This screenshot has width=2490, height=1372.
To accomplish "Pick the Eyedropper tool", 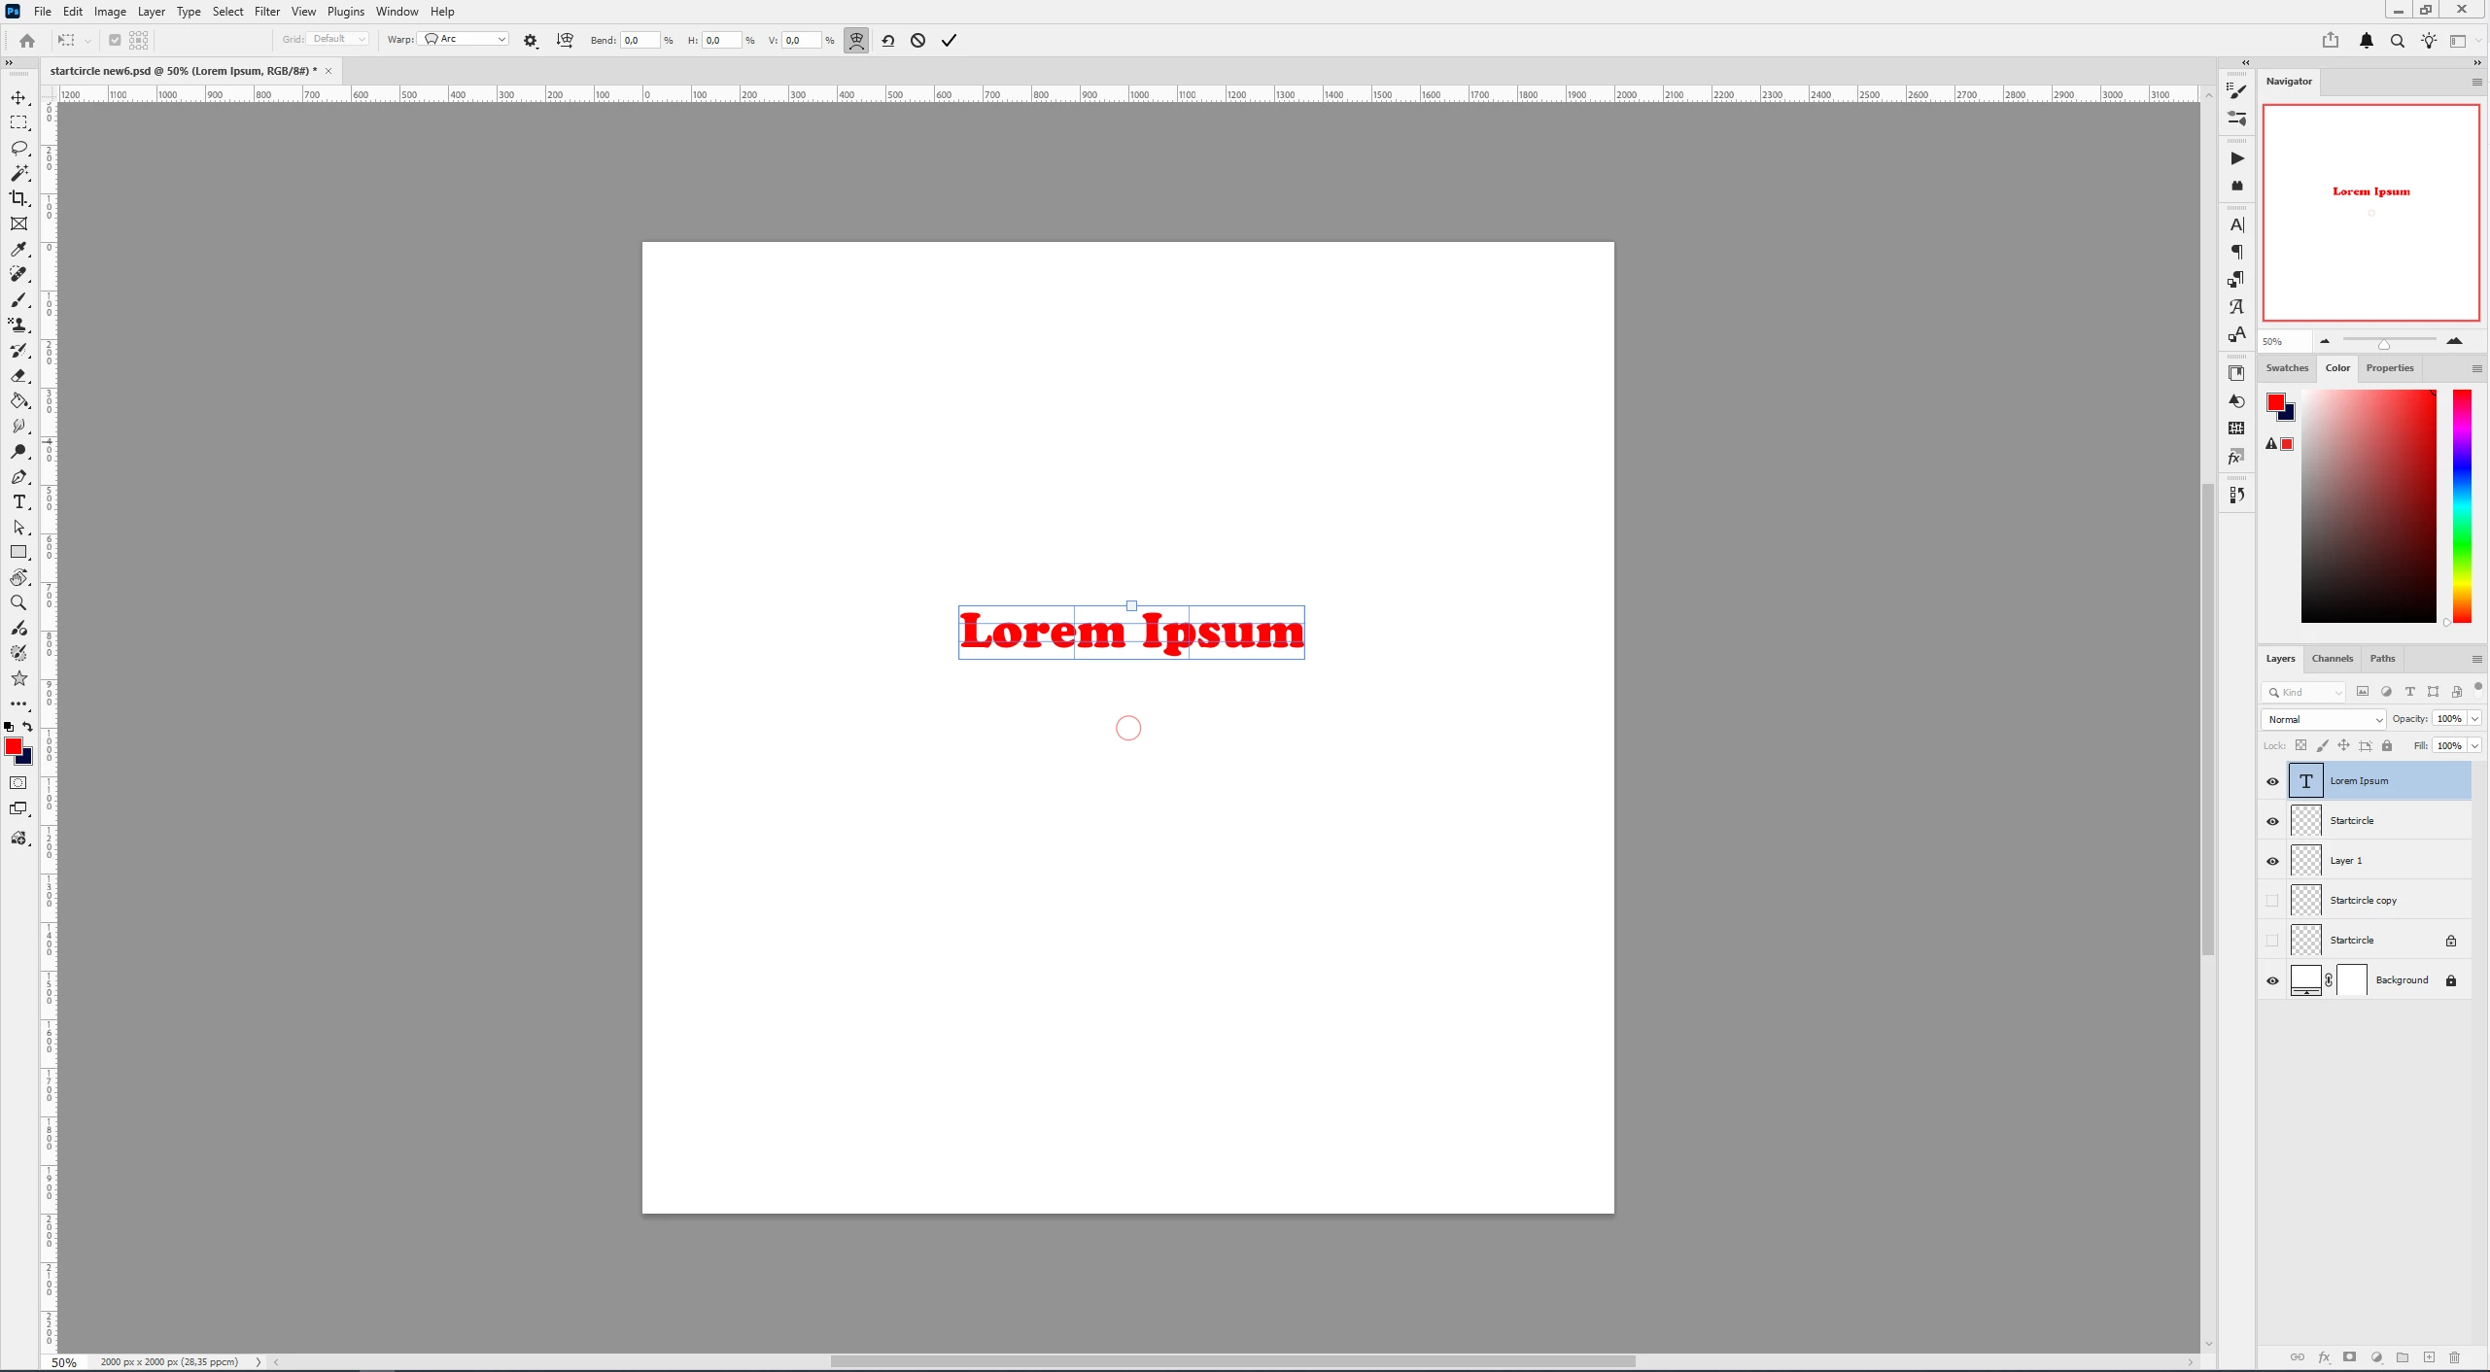I will [18, 250].
